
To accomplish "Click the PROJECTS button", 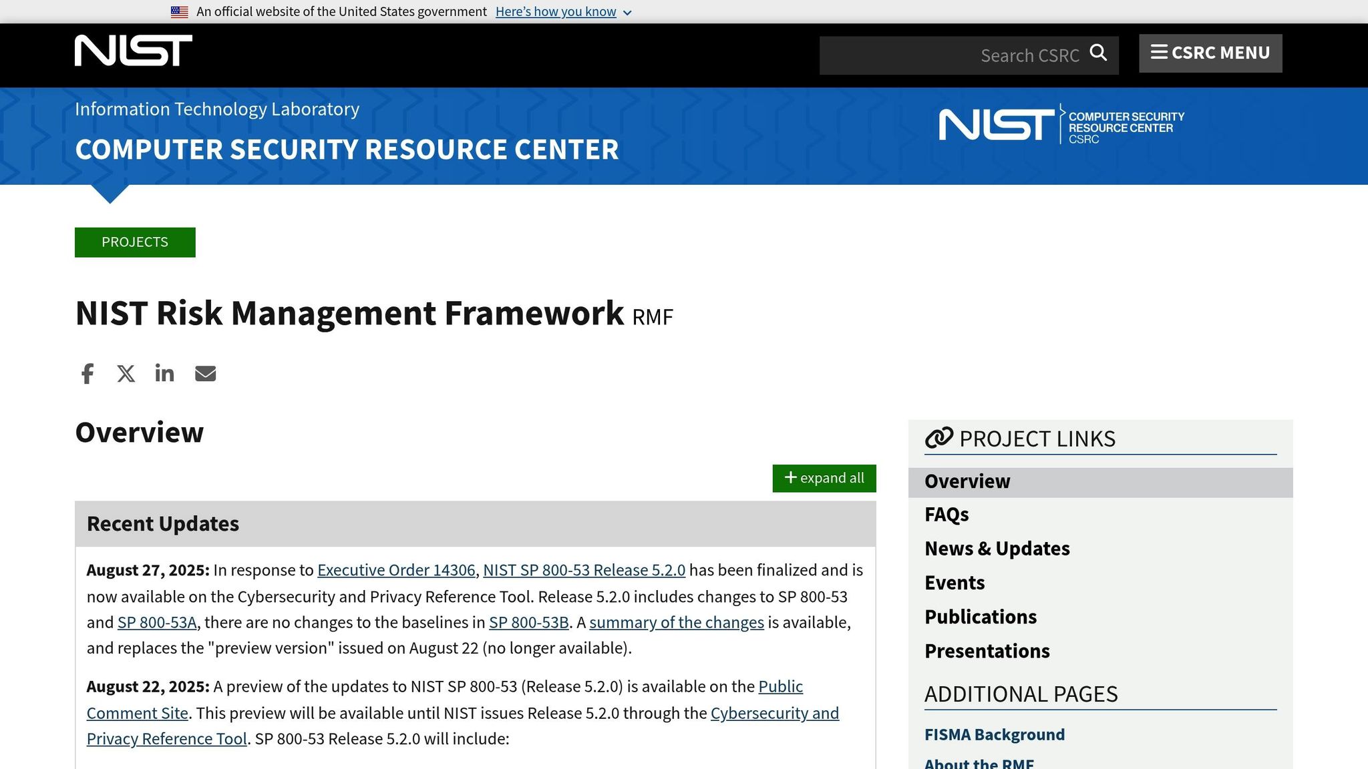I will click(135, 242).
